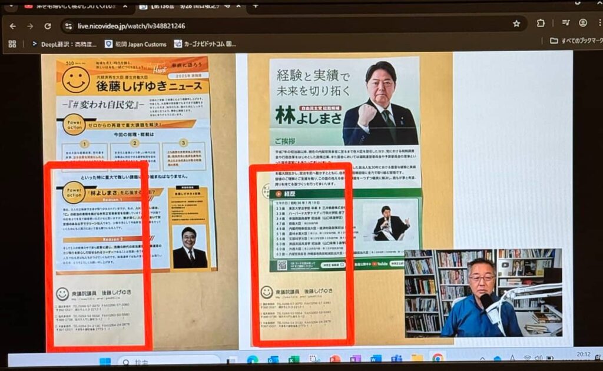Bookmark this page with the star icon
Image resolution: width=603 pixels, height=371 pixels.
point(516,24)
